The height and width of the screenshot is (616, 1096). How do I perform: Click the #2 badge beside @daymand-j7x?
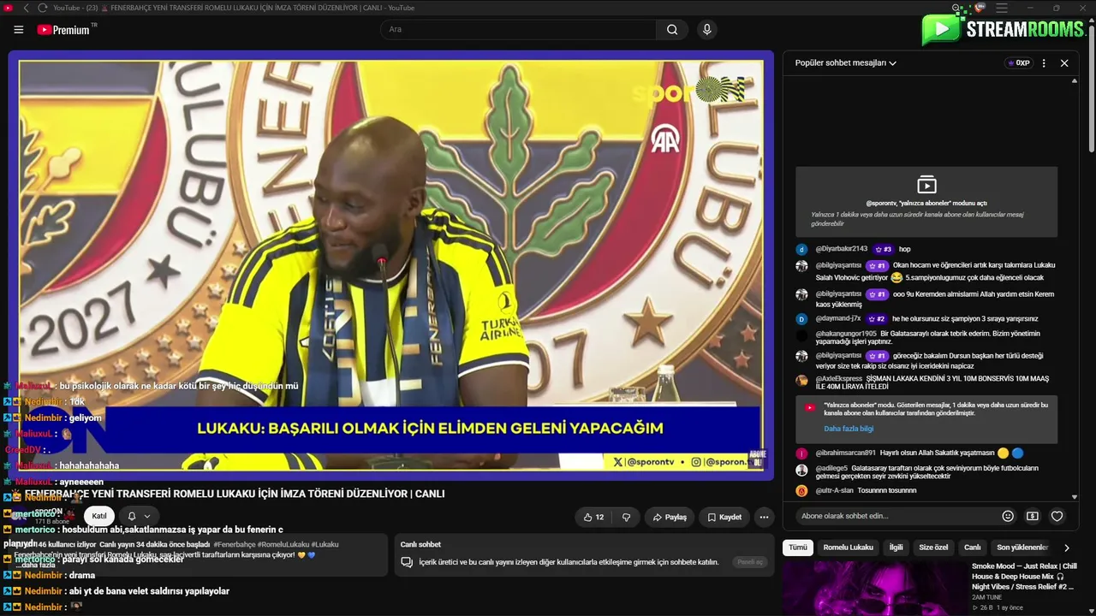(x=877, y=318)
